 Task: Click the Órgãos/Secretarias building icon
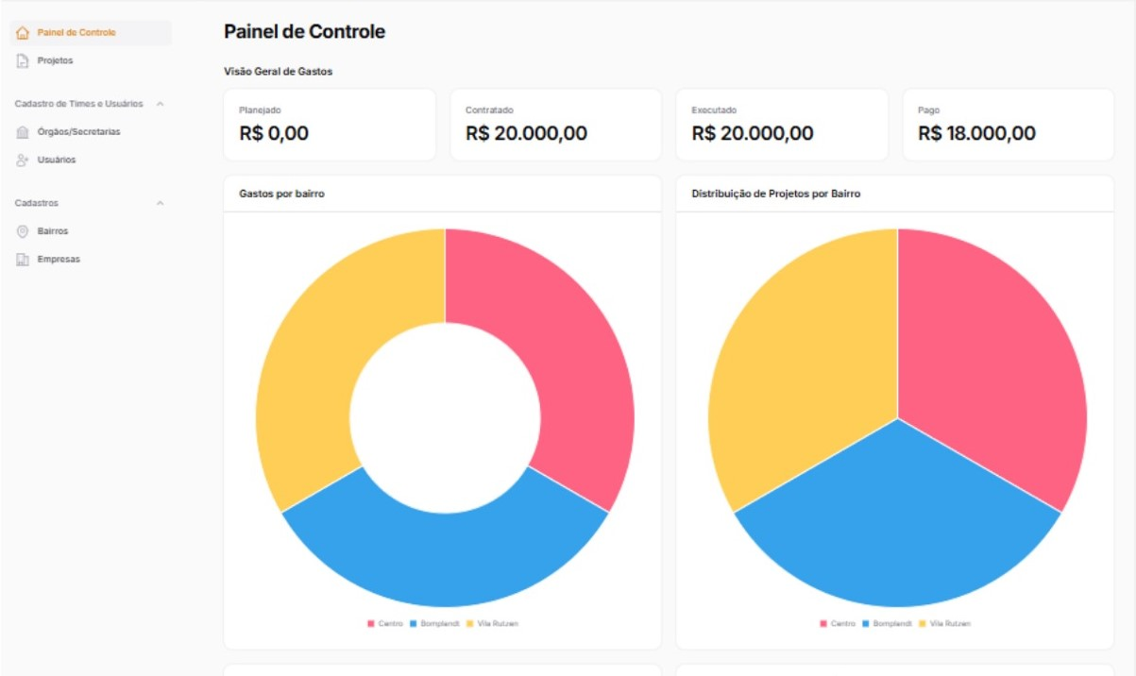23,132
